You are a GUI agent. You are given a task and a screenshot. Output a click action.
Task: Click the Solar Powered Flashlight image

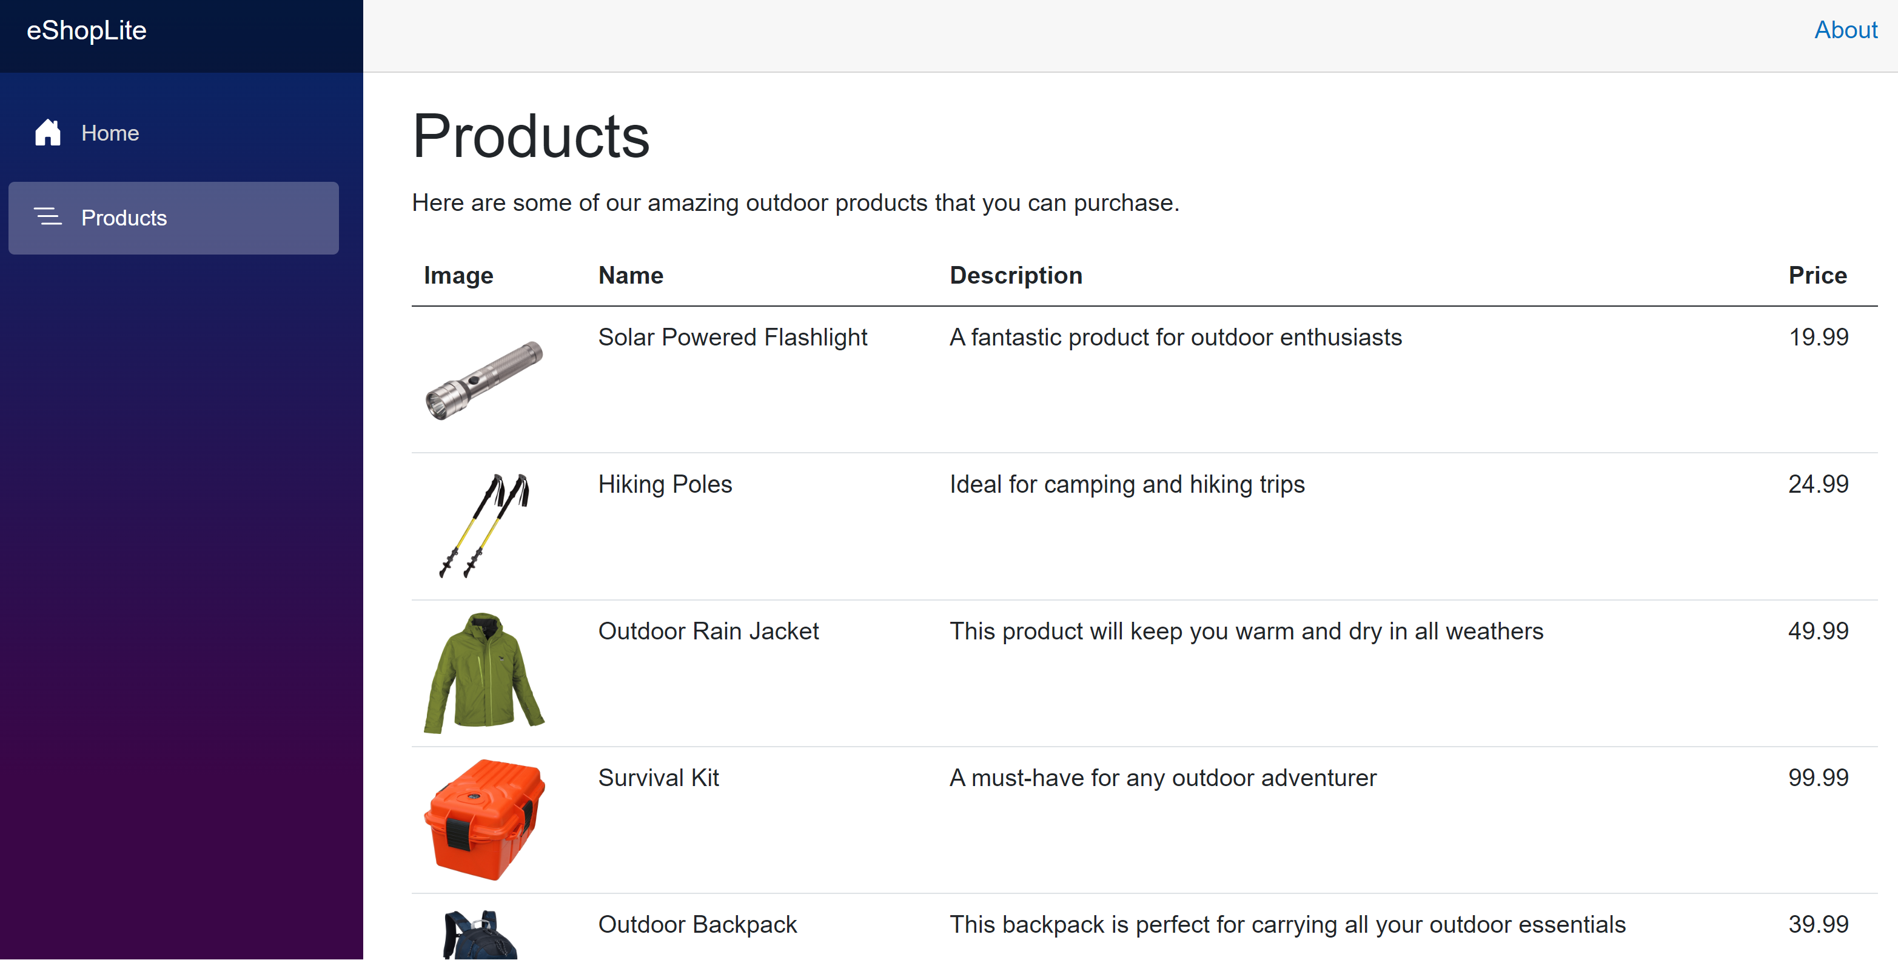(484, 380)
